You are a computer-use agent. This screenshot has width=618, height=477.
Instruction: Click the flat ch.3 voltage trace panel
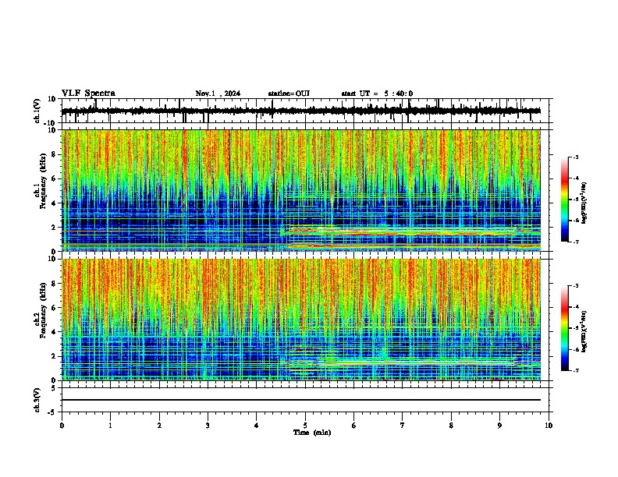[x=305, y=400]
